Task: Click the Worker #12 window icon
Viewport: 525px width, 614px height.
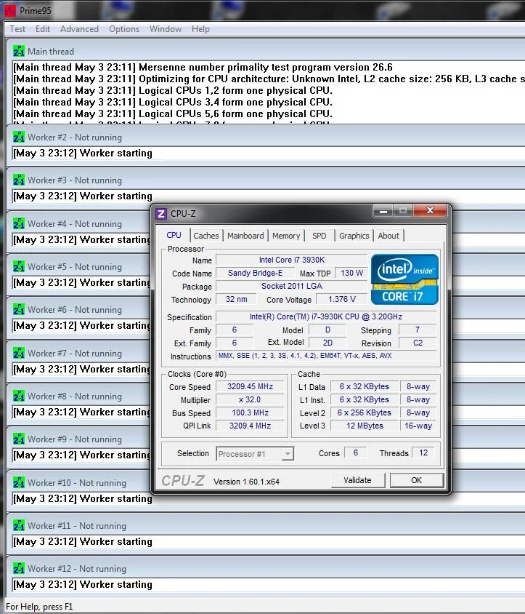Action: point(18,569)
